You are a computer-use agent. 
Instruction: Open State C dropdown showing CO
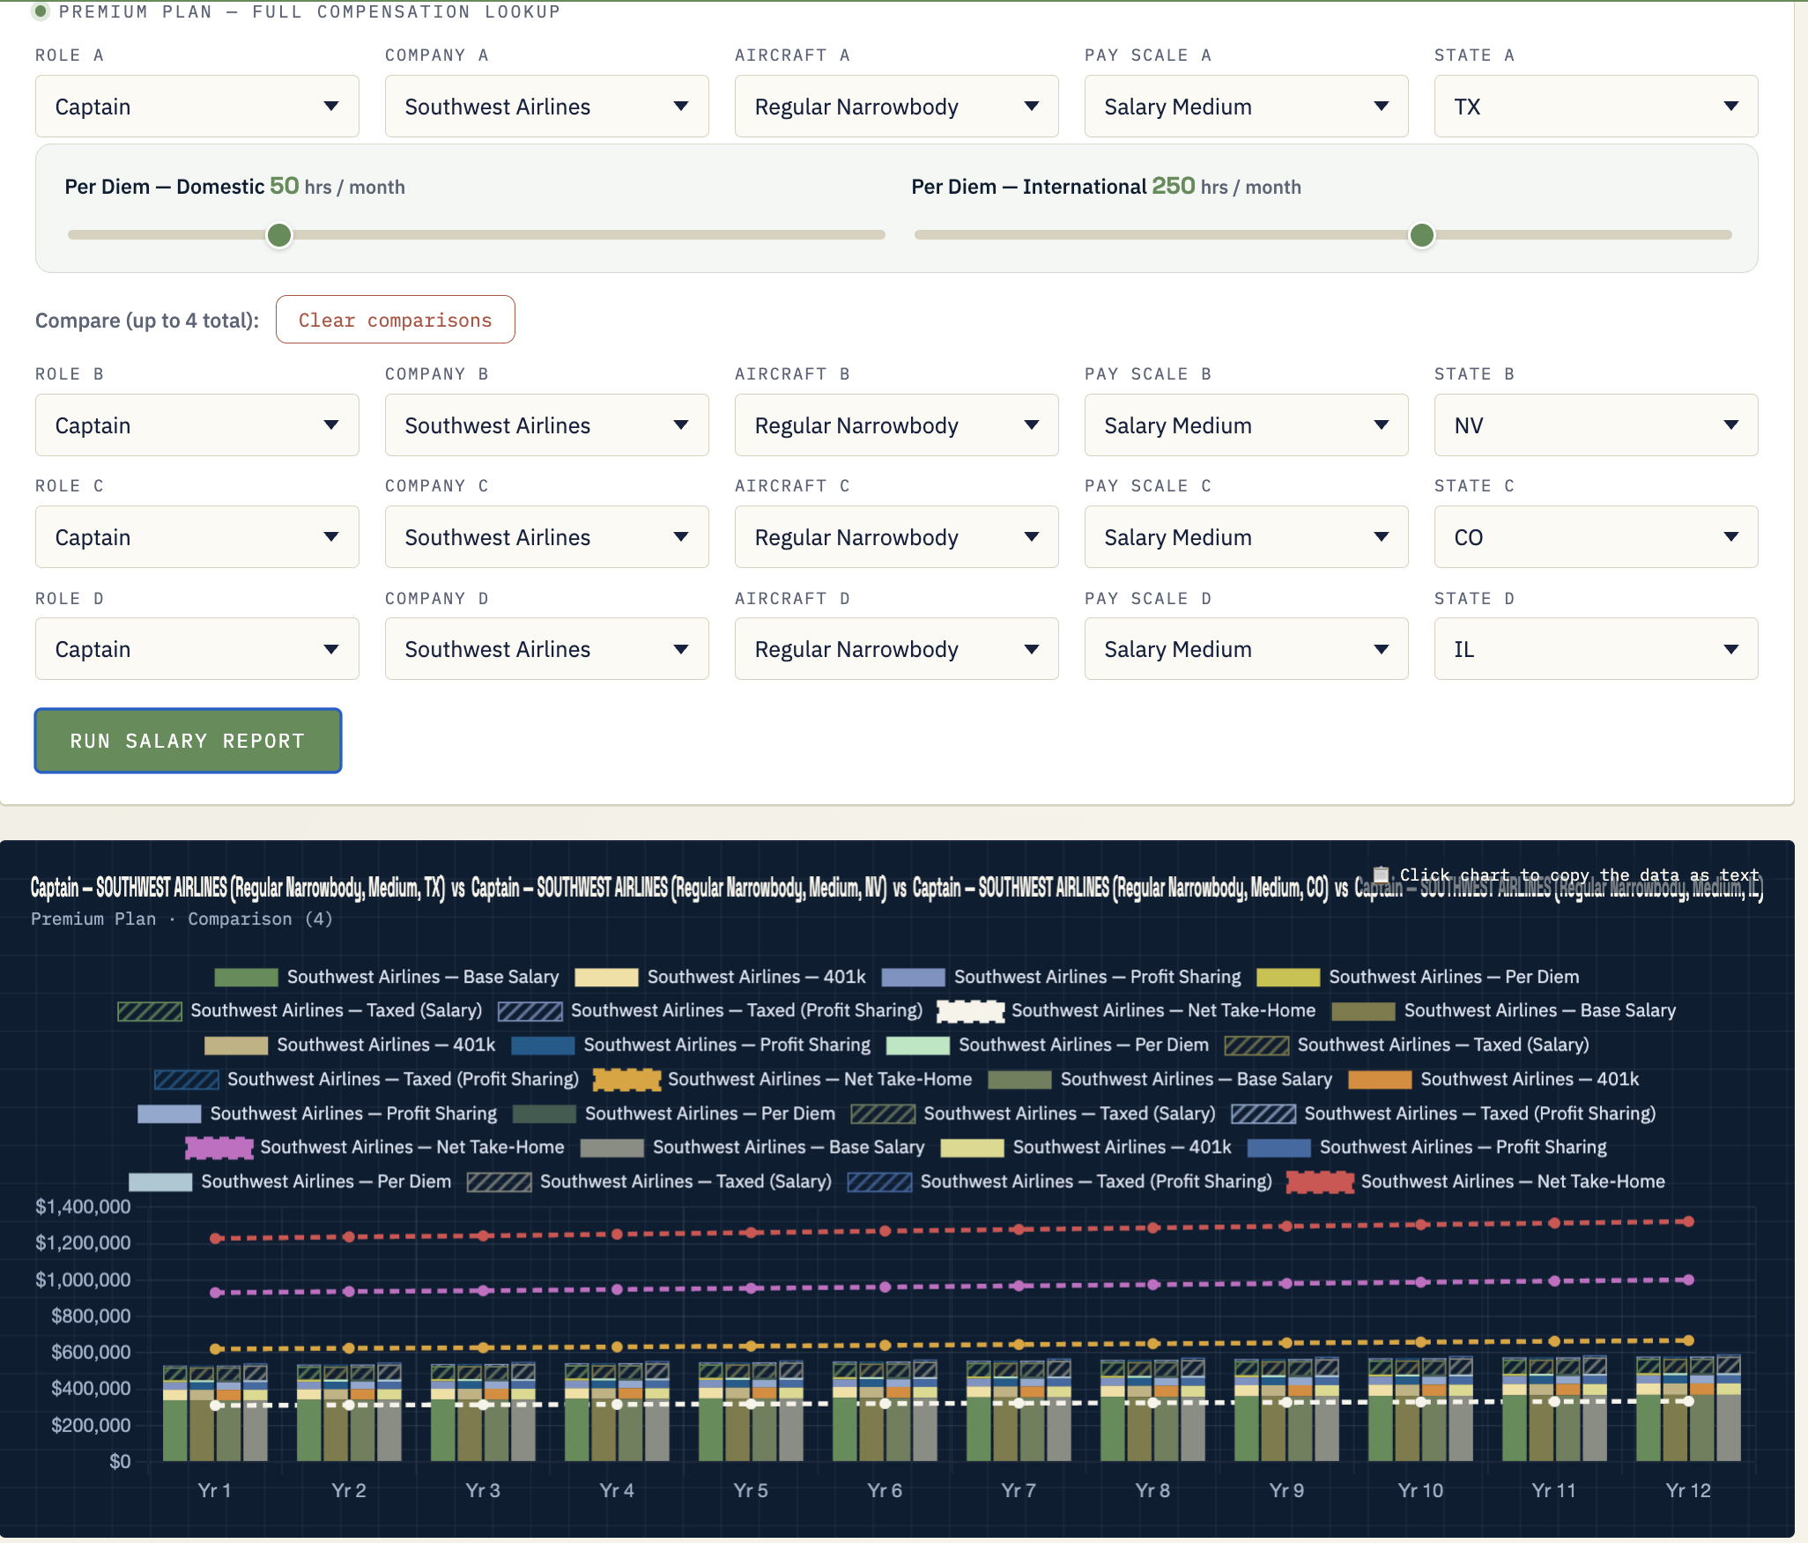[1597, 537]
